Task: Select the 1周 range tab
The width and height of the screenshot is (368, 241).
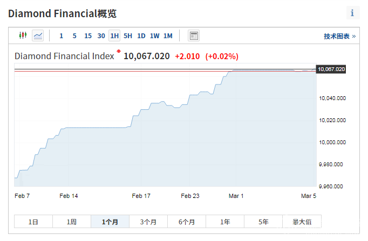Action: pos(72,222)
